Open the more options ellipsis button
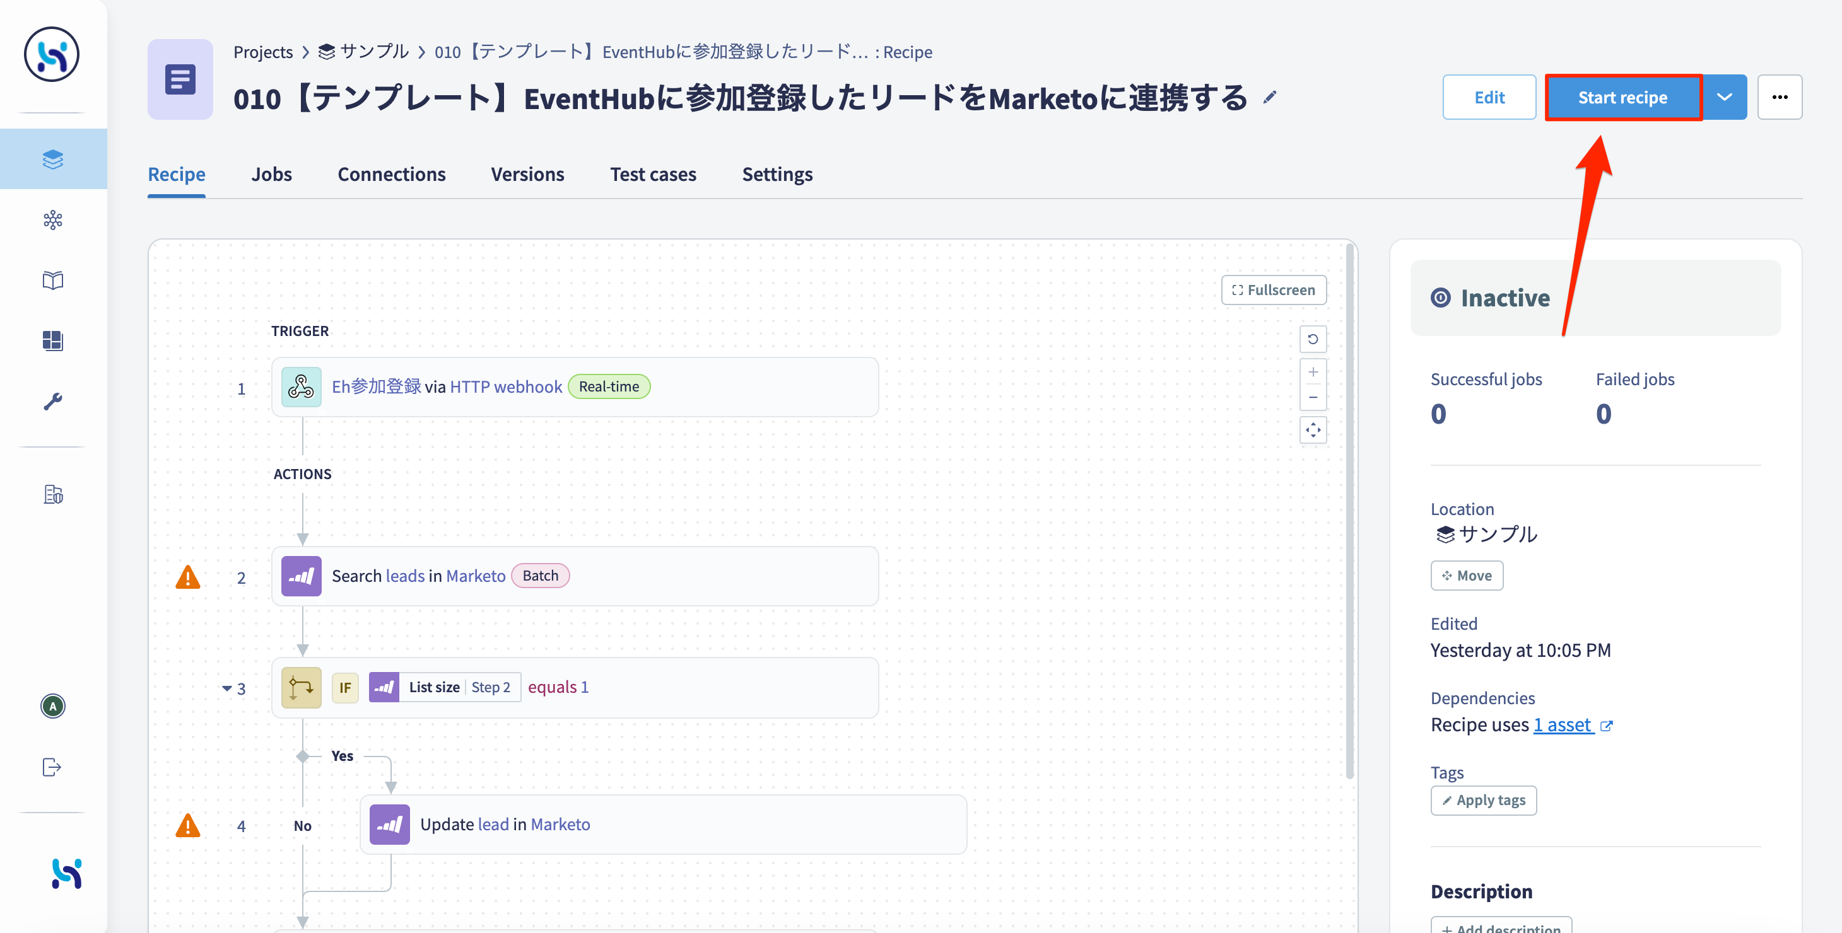The image size is (1842, 933). tap(1780, 97)
